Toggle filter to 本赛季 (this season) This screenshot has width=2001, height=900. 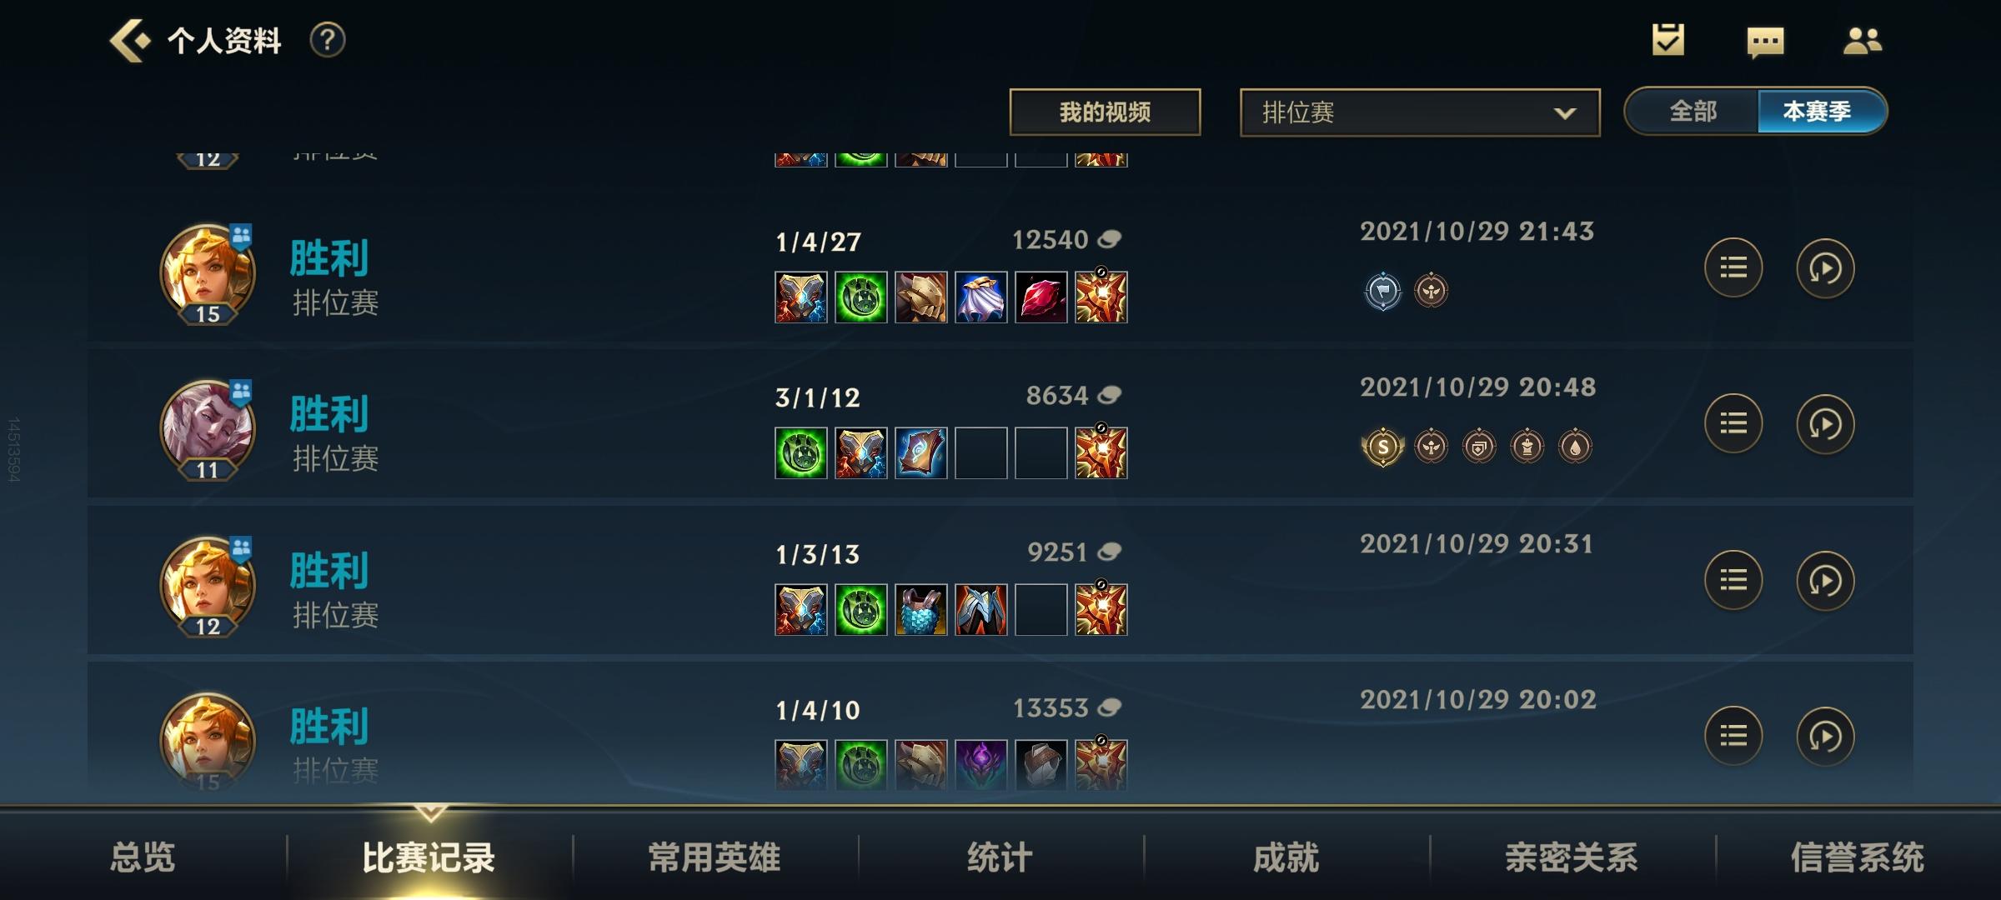[1818, 111]
